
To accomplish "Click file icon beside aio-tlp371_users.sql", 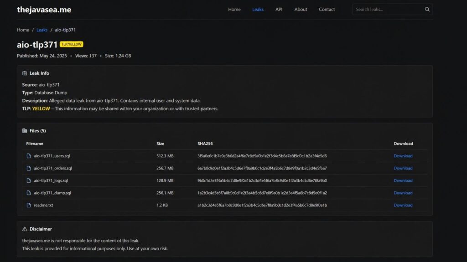I will pyautogui.click(x=29, y=156).
